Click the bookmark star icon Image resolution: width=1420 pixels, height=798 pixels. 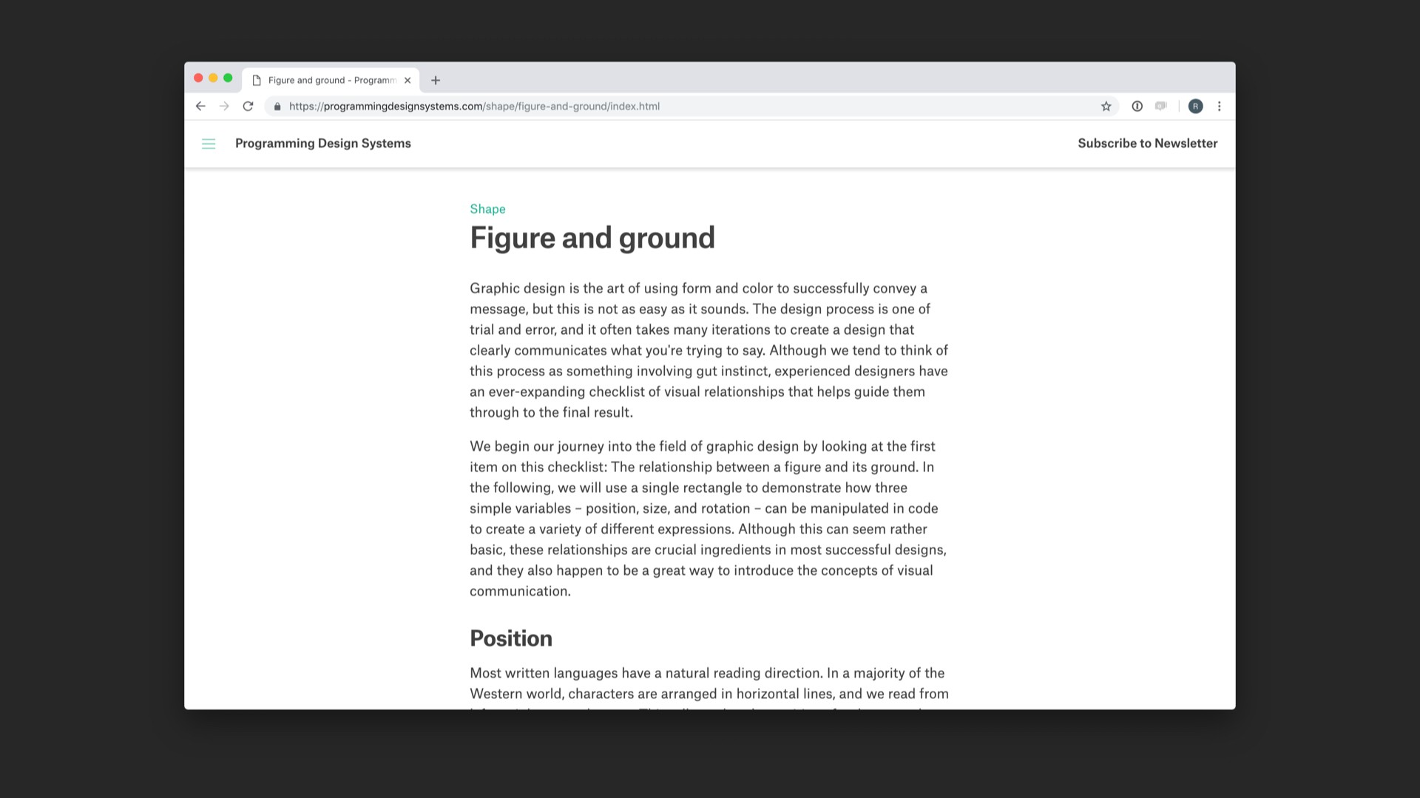(1105, 106)
